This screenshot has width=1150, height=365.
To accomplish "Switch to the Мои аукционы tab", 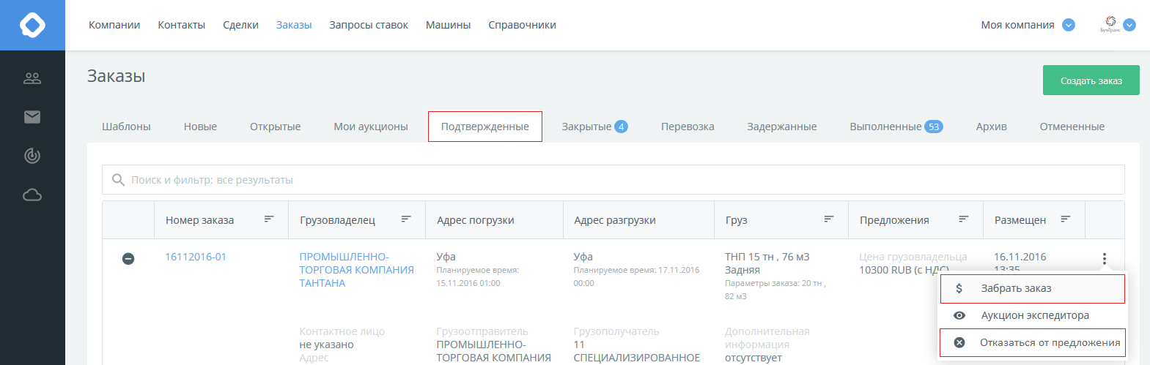I will click(x=371, y=127).
